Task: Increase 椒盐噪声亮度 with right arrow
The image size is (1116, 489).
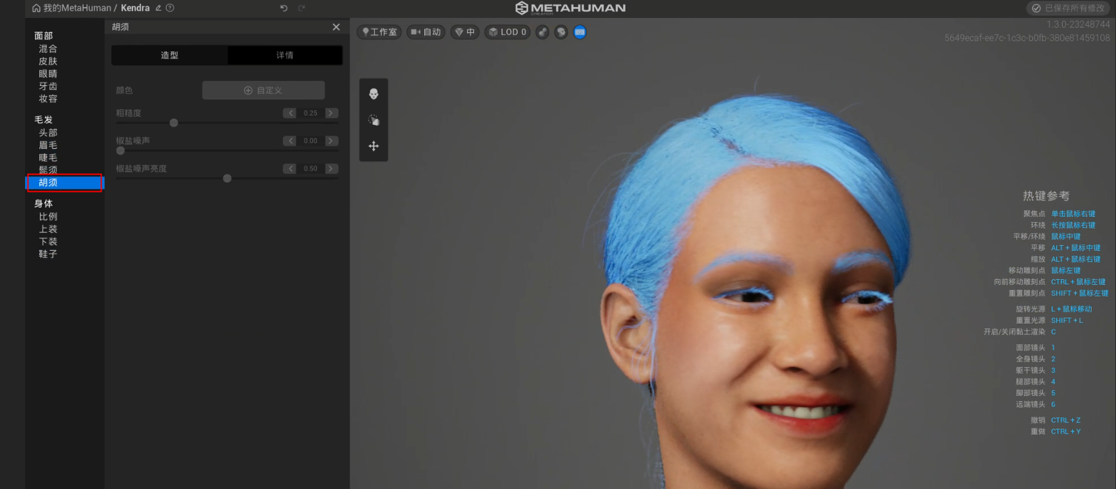Action: (331, 169)
